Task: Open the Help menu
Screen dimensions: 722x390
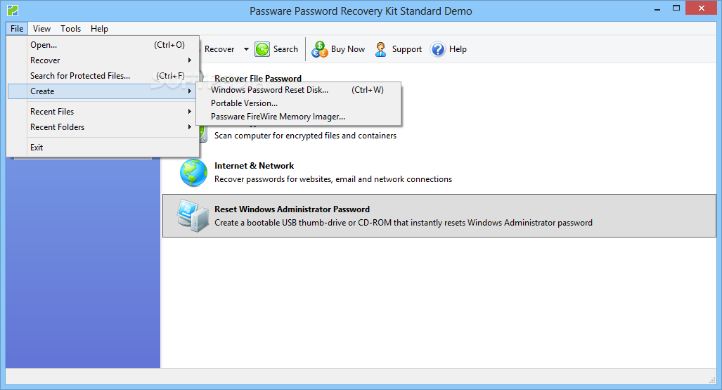Action: tap(99, 29)
